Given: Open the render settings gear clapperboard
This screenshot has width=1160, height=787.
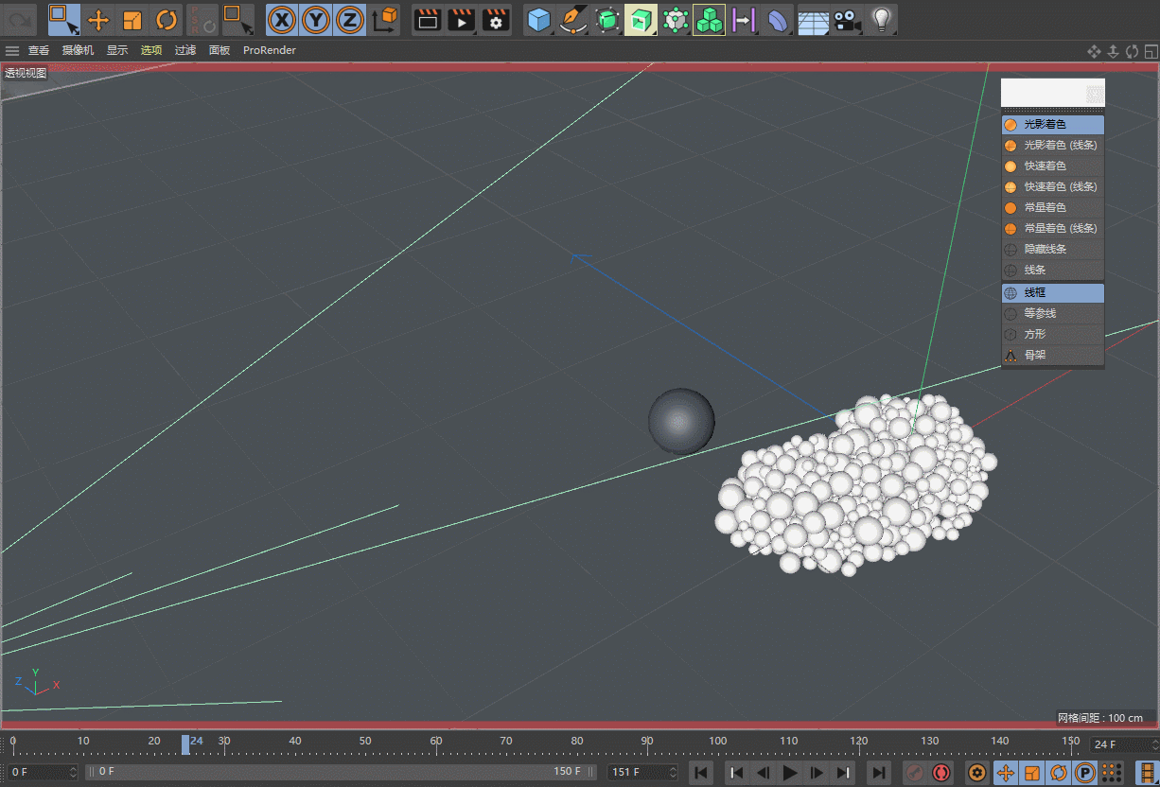Looking at the screenshot, I should pyautogui.click(x=496, y=19).
